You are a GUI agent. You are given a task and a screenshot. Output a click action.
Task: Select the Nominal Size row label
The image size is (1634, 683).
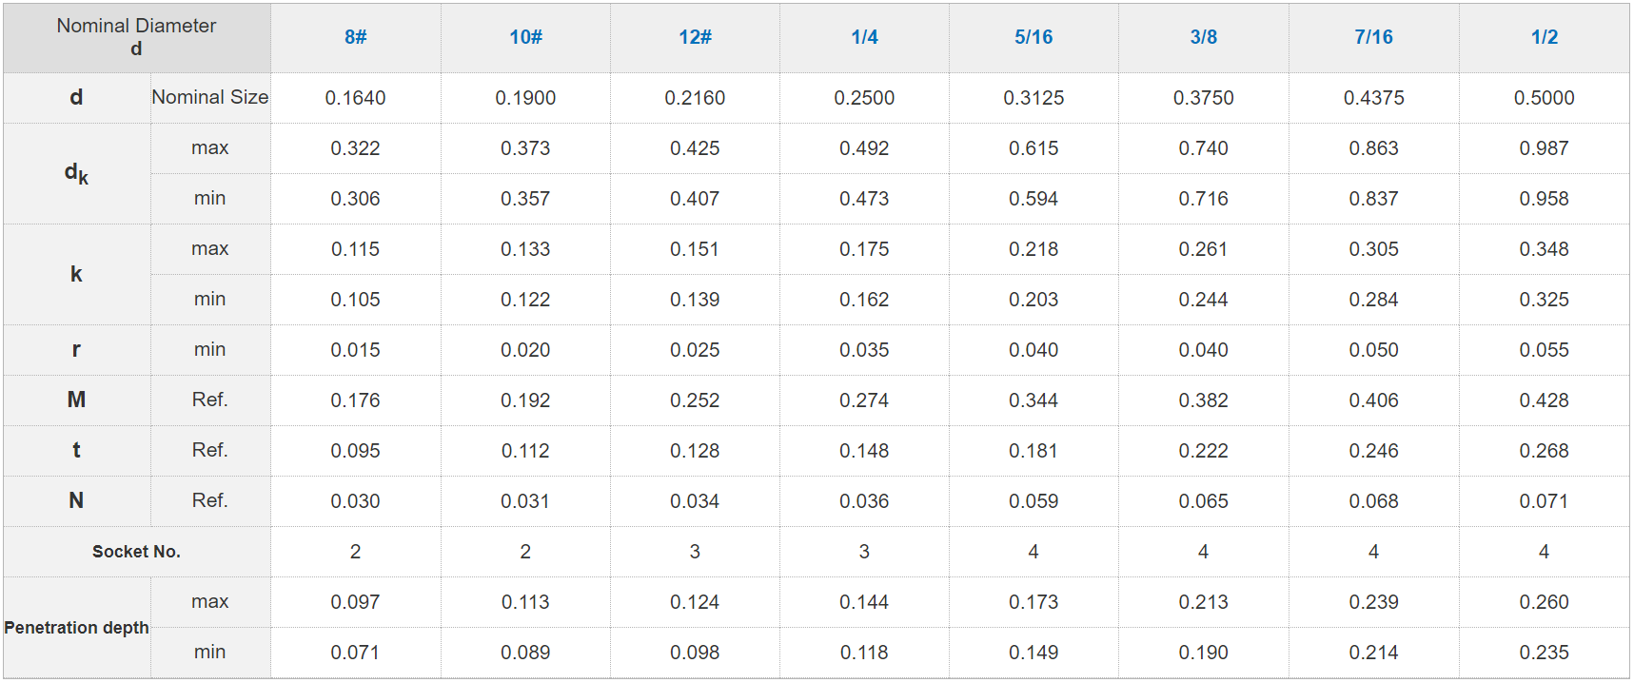pos(209,97)
